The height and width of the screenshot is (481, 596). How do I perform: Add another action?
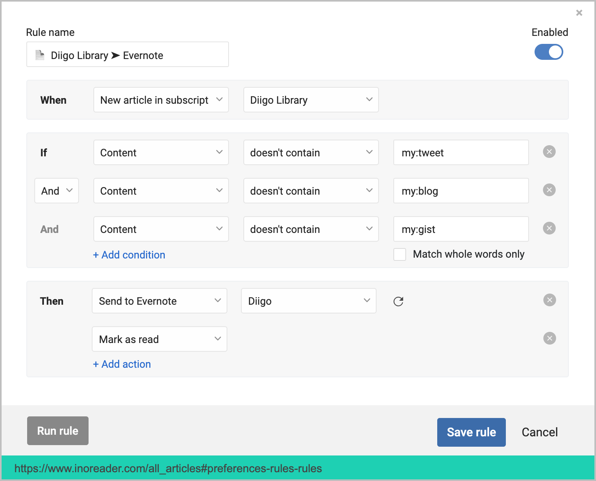click(122, 364)
